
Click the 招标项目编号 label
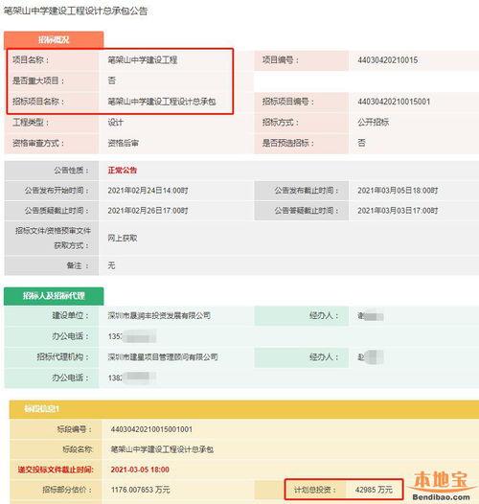pyautogui.click(x=288, y=102)
